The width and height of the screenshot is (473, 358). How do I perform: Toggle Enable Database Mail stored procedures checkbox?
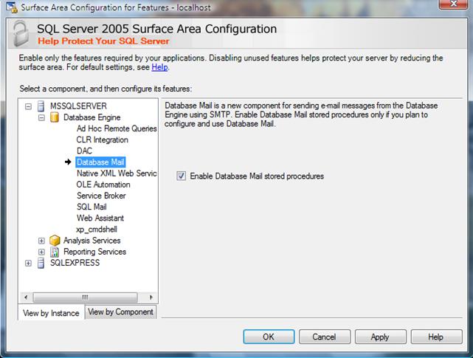(182, 176)
